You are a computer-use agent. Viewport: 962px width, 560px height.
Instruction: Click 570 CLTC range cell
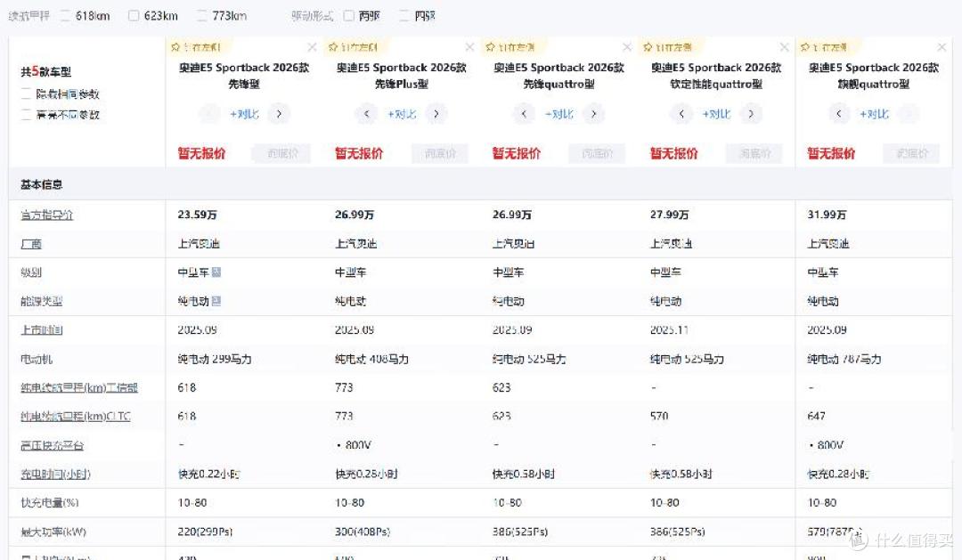pyautogui.click(x=659, y=417)
